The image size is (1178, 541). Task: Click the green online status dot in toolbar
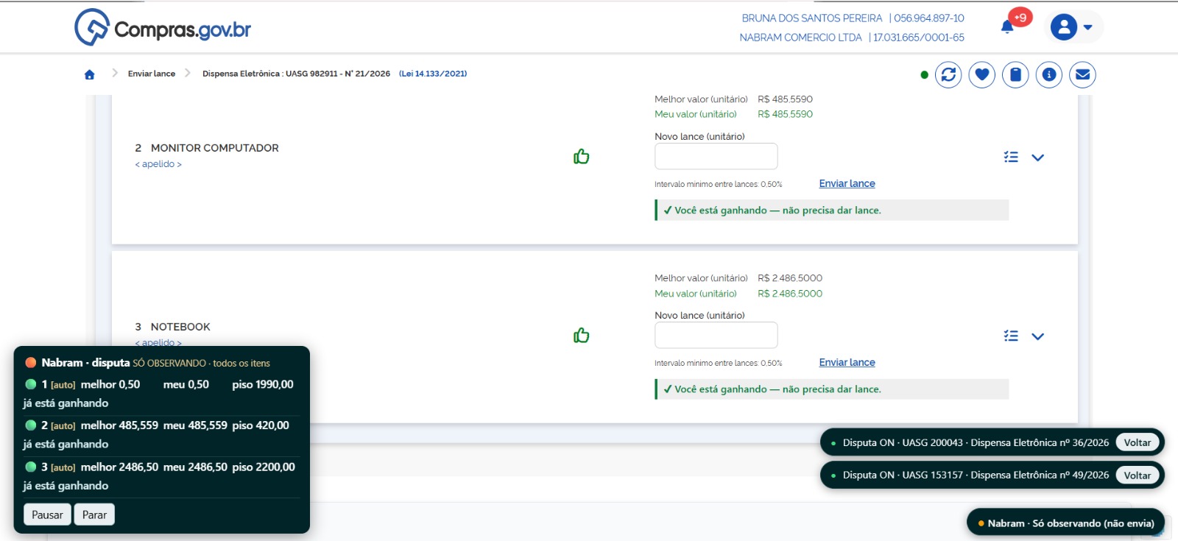click(x=924, y=75)
